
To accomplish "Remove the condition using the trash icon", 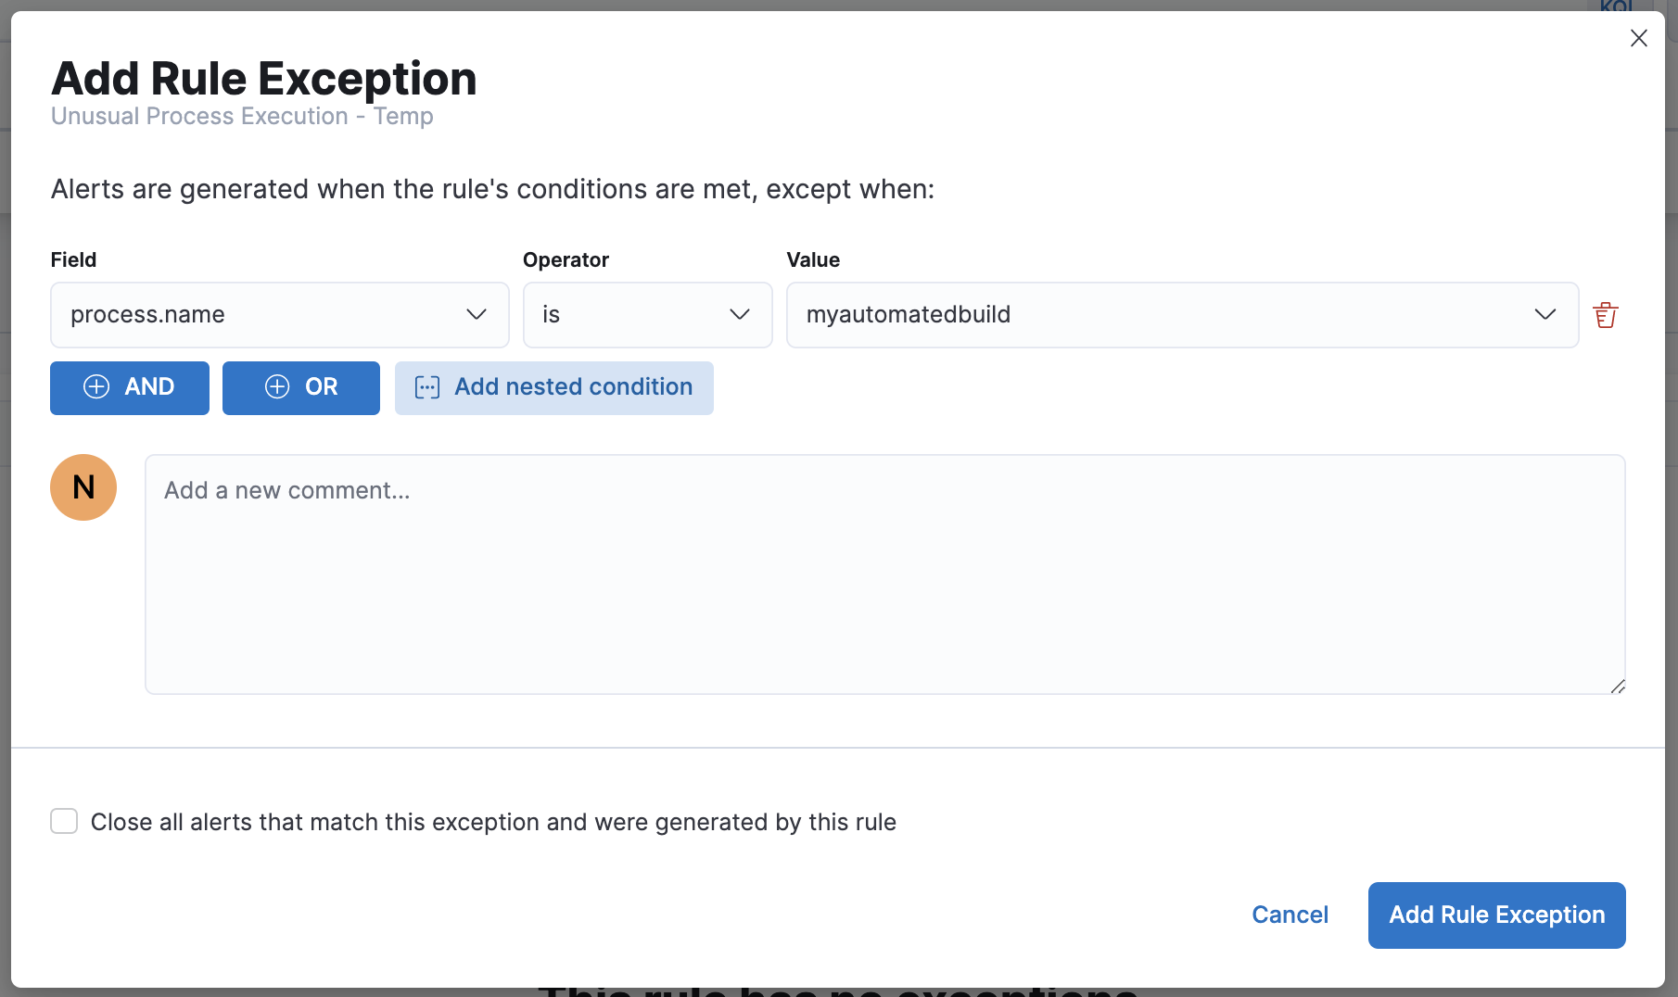I will [x=1606, y=315].
